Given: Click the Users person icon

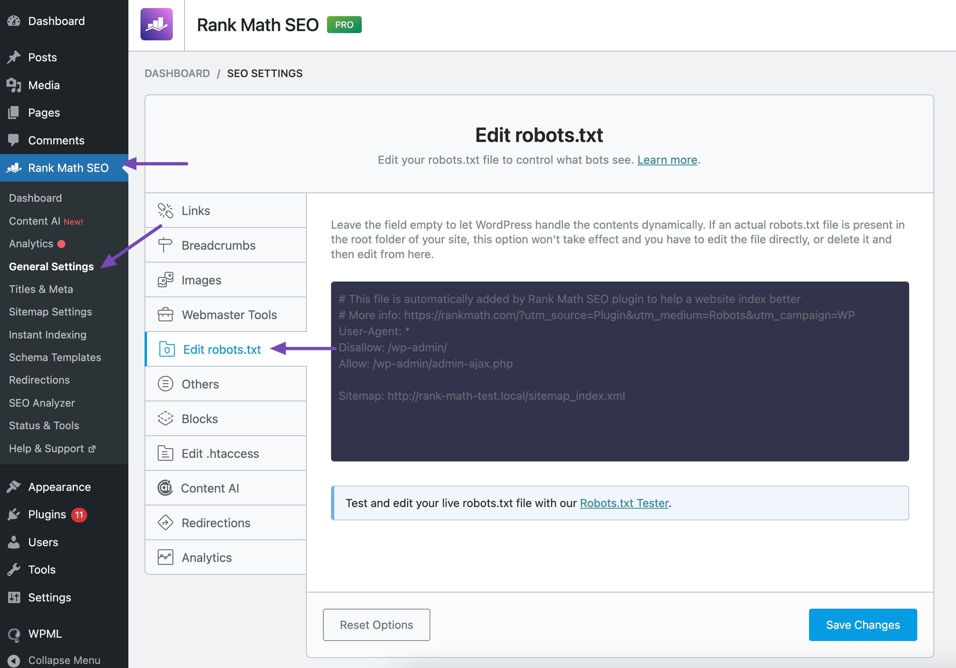Looking at the screenshot, I should tap(14, 542).
